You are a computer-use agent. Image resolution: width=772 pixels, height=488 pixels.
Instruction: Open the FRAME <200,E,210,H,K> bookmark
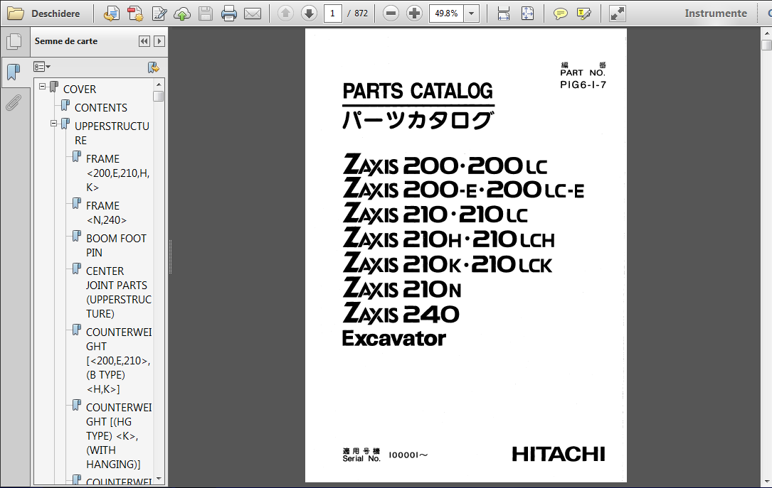(x=117, y=173)
